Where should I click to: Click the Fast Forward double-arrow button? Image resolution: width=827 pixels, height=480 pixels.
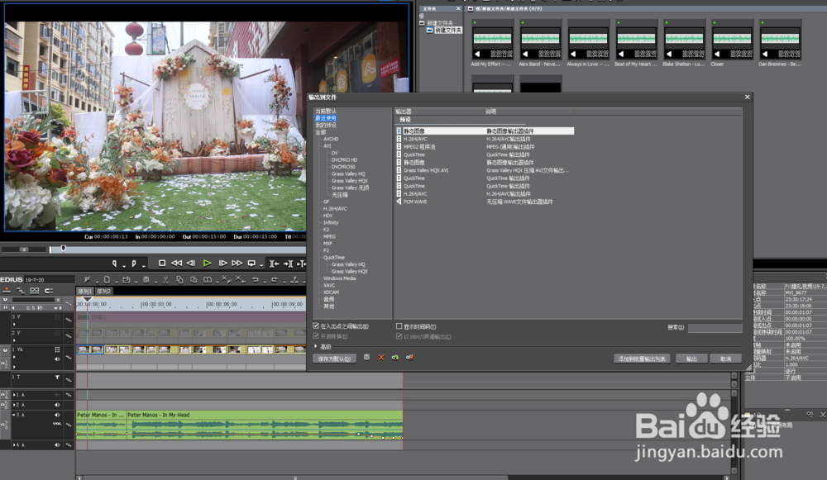click(x=237, y=263)
